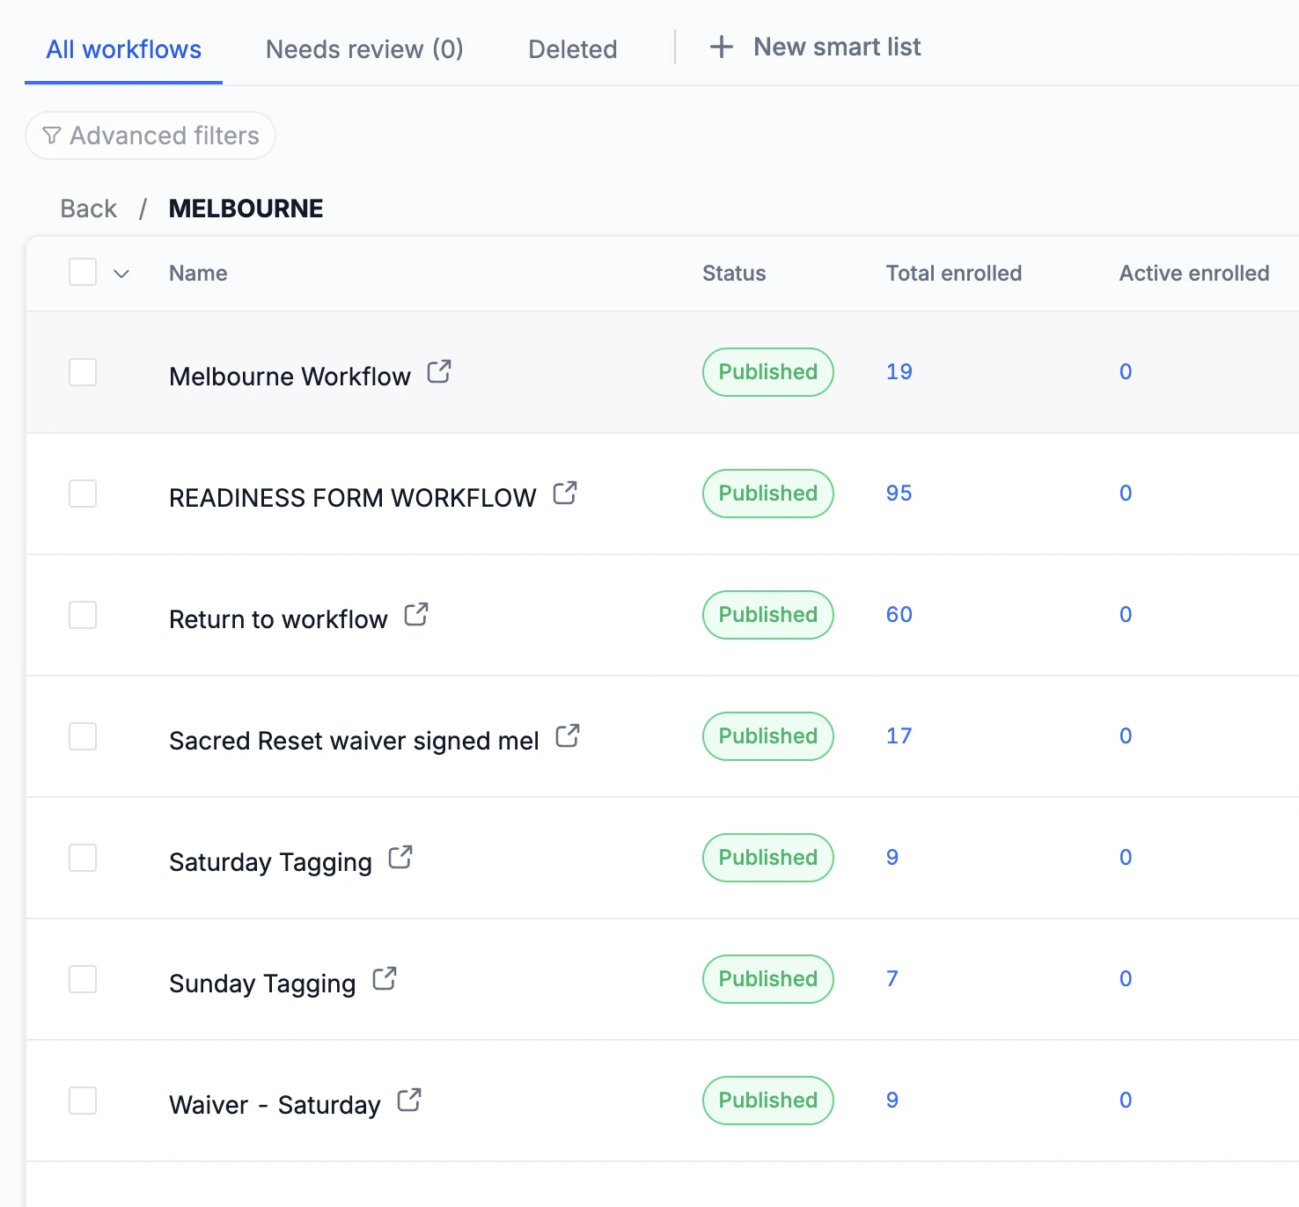This screenshot has height=1207, width=1299.
Task: Open Sacred Reset waiver signed mel
Action: pyautogui.click(x=354, y=741)
